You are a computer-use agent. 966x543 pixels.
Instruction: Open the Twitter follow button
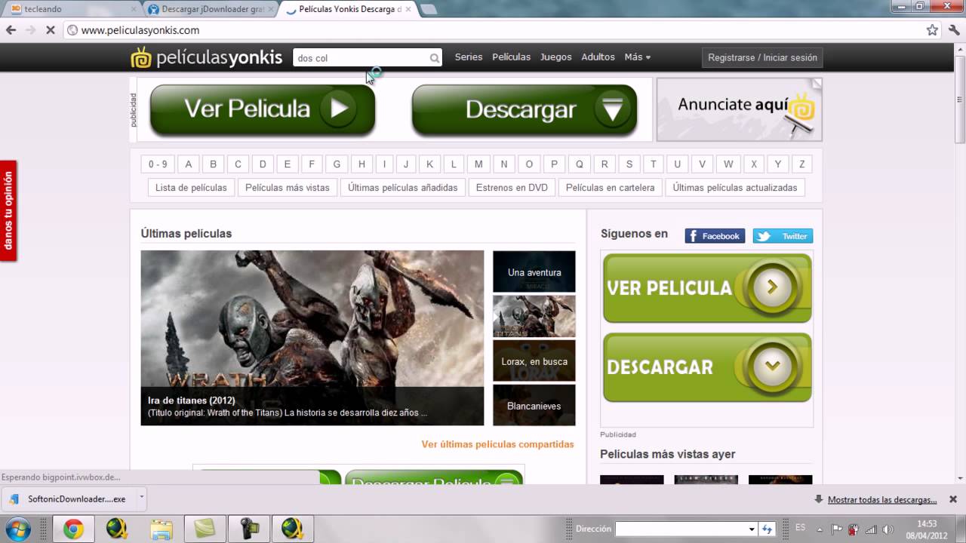(783, 236)
